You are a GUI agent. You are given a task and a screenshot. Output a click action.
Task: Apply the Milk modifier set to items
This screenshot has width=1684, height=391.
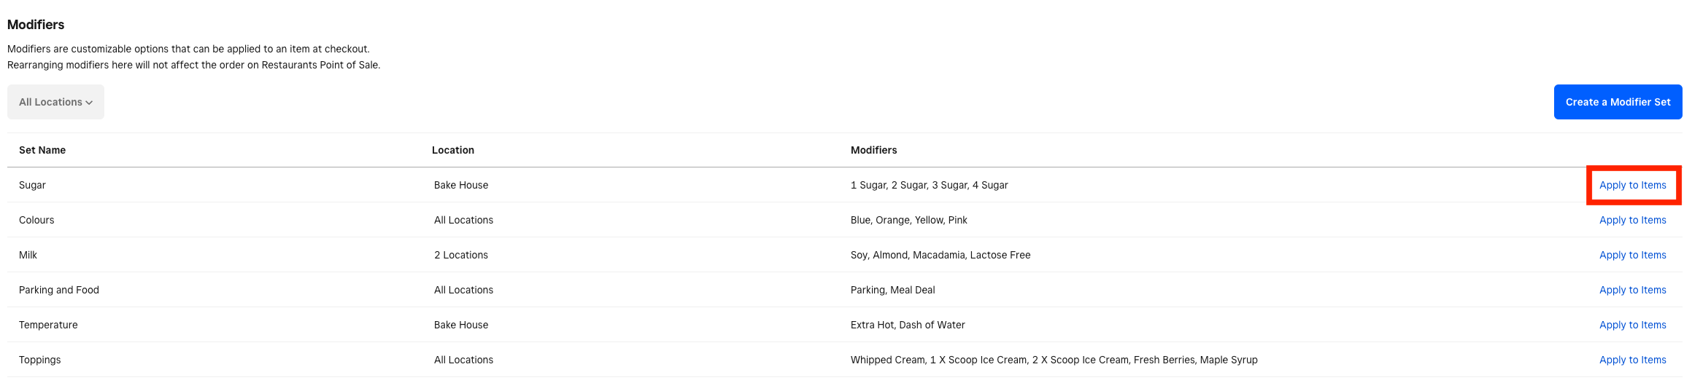pos(1632,255)
